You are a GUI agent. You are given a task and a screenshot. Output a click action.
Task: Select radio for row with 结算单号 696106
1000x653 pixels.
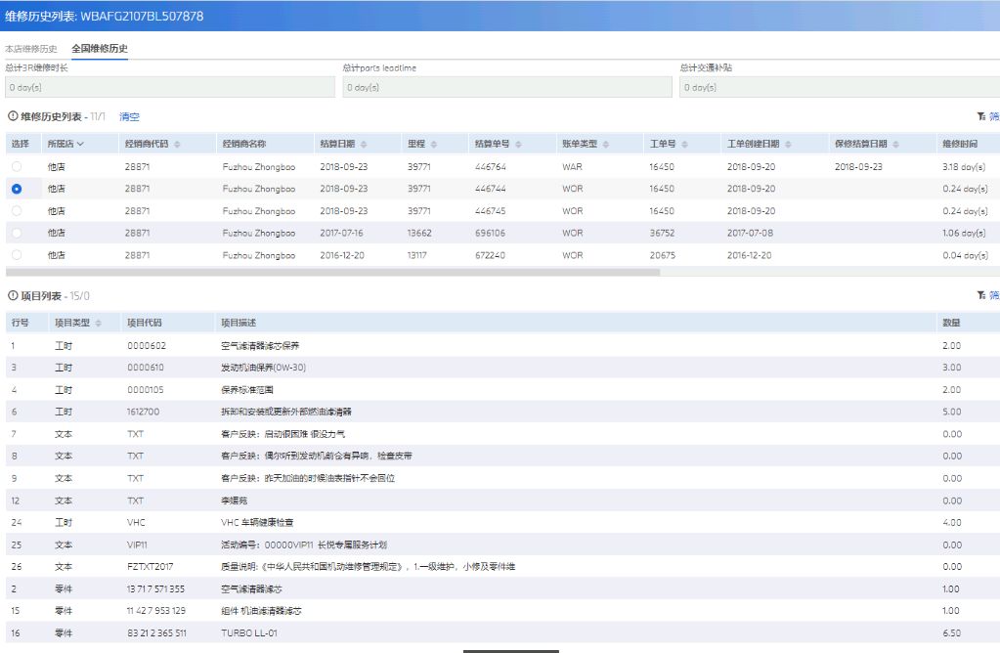coord(17,233)
